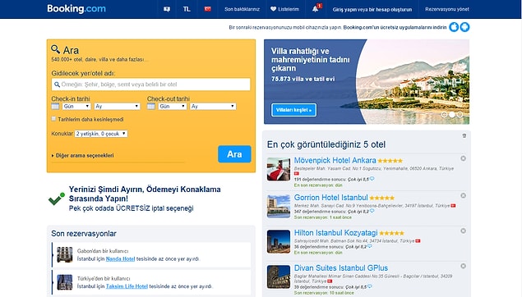Open the check-in Ay dropdown

[117, 107]
